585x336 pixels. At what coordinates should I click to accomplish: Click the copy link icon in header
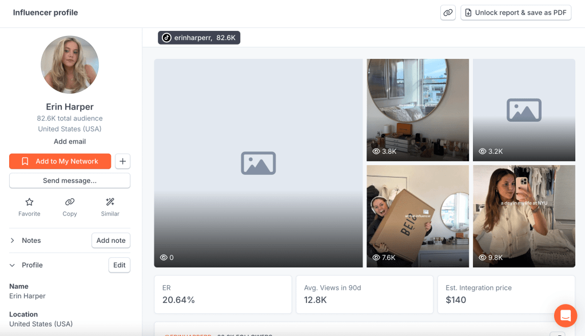point(448,13)
